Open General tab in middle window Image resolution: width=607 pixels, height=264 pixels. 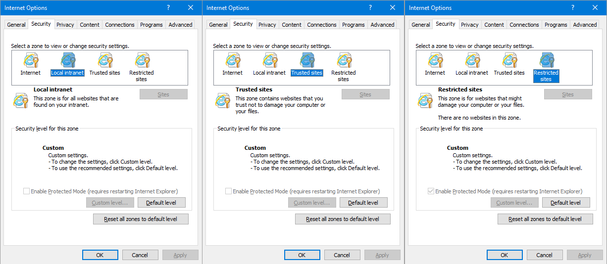click(218, 25)
